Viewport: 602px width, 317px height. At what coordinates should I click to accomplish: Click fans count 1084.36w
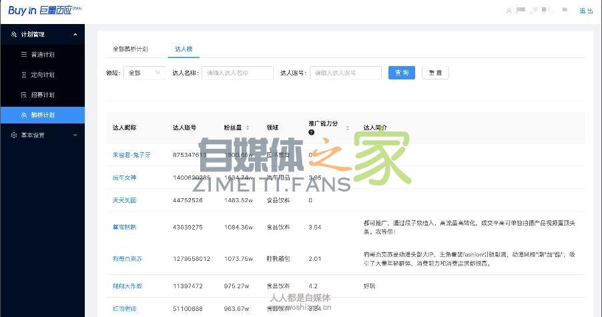click(238, 227)
